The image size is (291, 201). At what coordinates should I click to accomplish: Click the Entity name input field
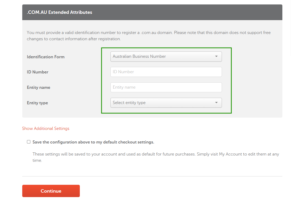tap(166, 87)
